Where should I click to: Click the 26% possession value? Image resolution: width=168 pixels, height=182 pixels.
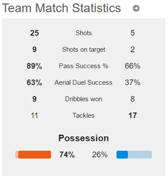[100, 155]
